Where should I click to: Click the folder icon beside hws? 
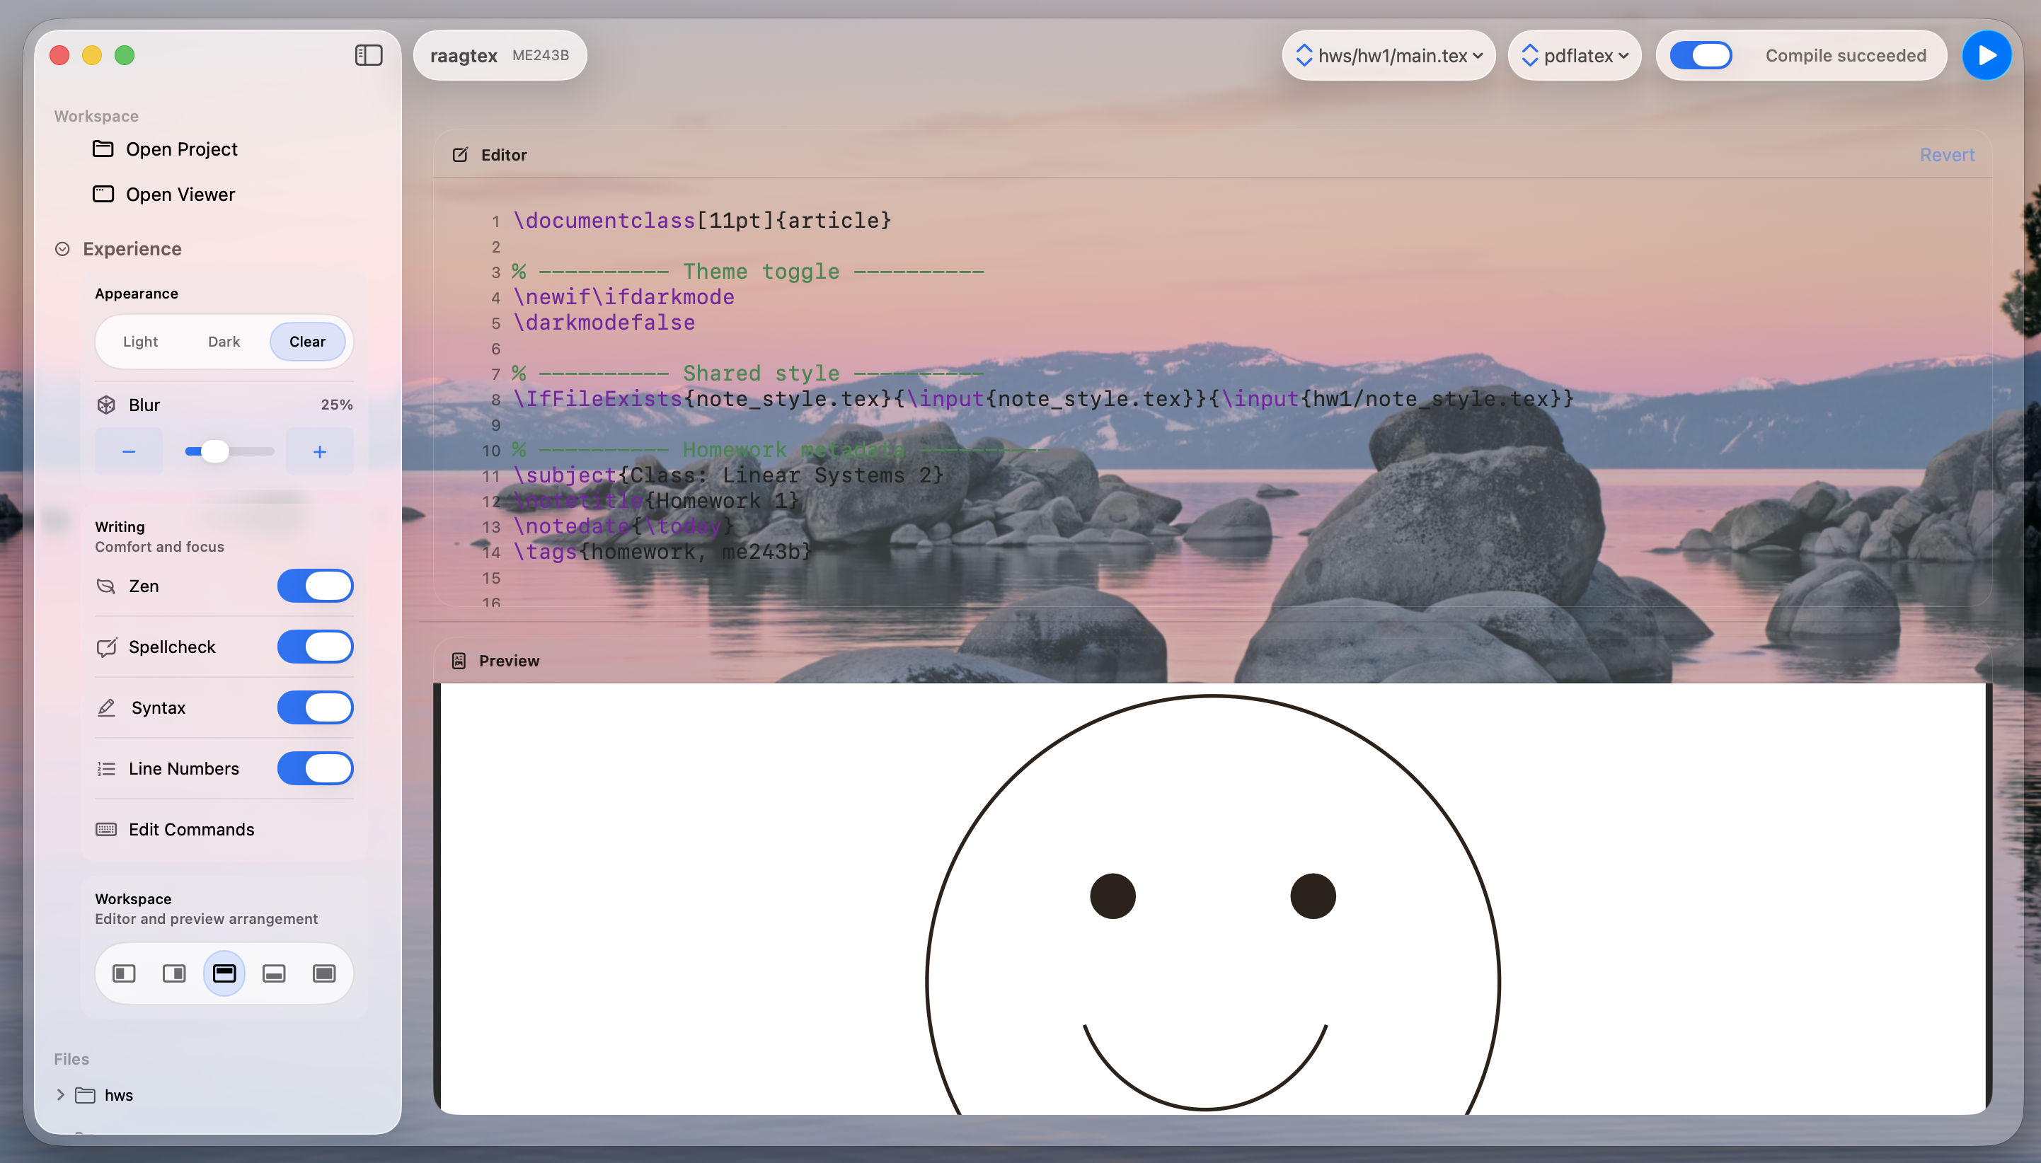(85, 1095)
